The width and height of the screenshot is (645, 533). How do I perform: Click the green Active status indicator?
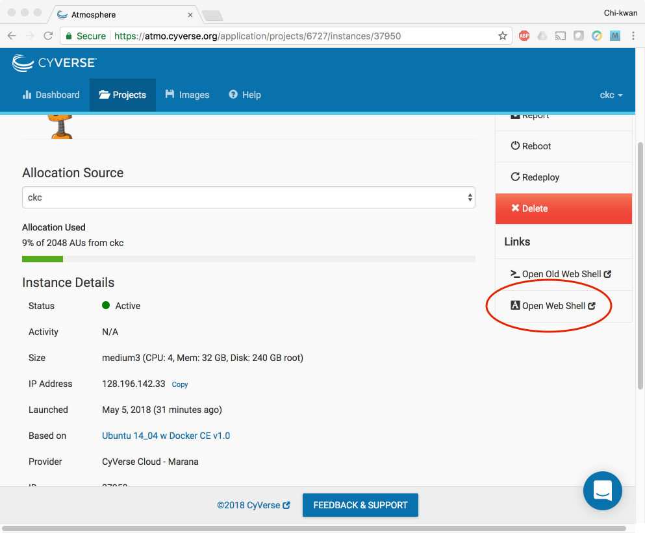coord(106,305)
